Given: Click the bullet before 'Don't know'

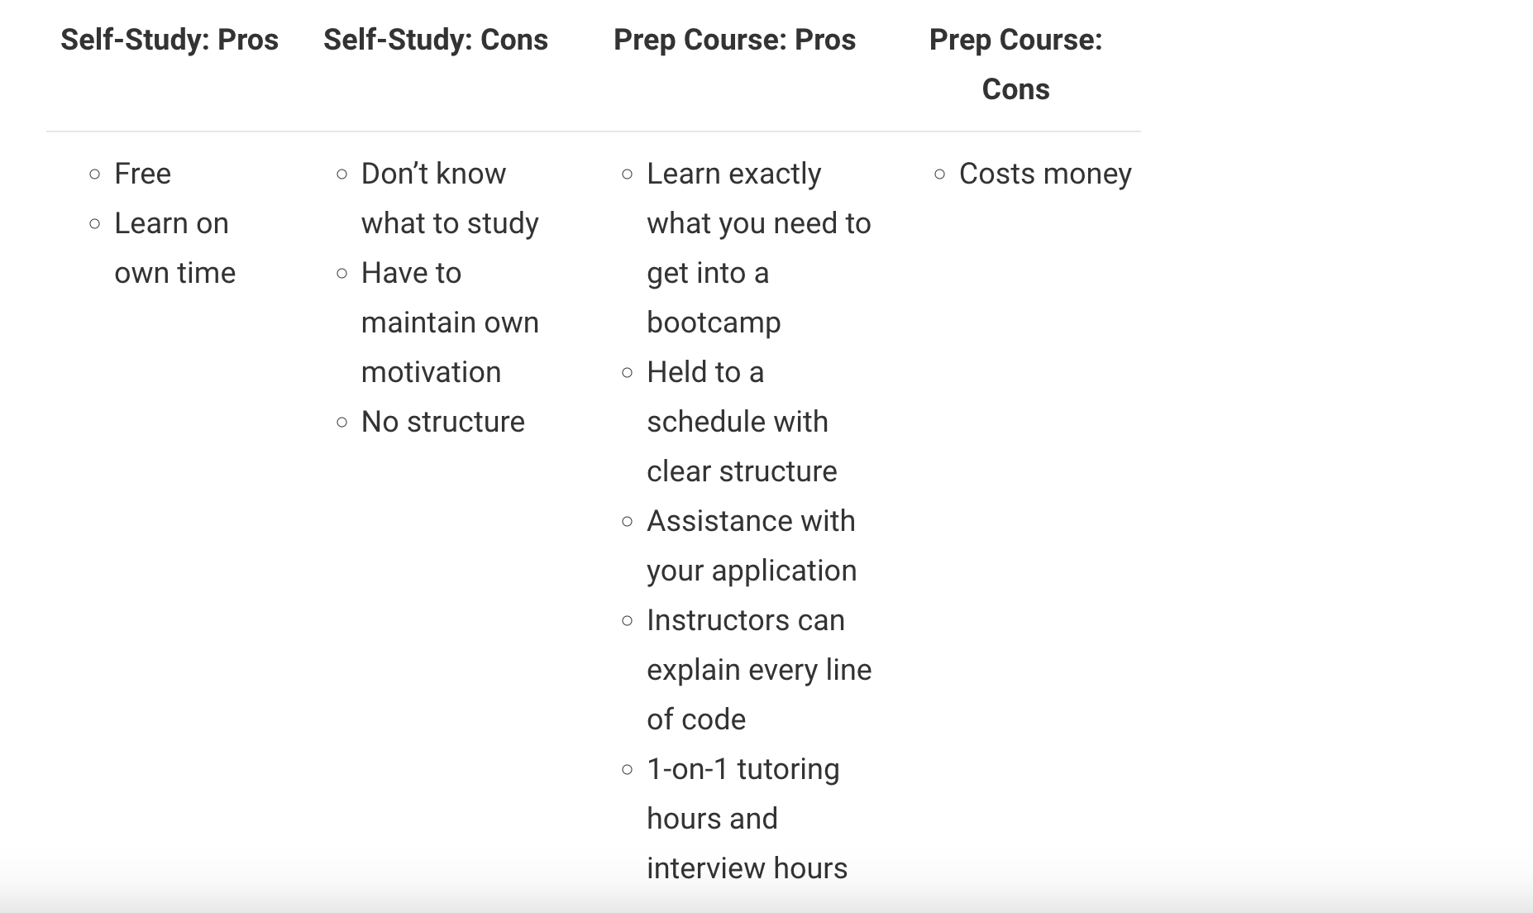Looking at the screenshot, I should [342, 174].
